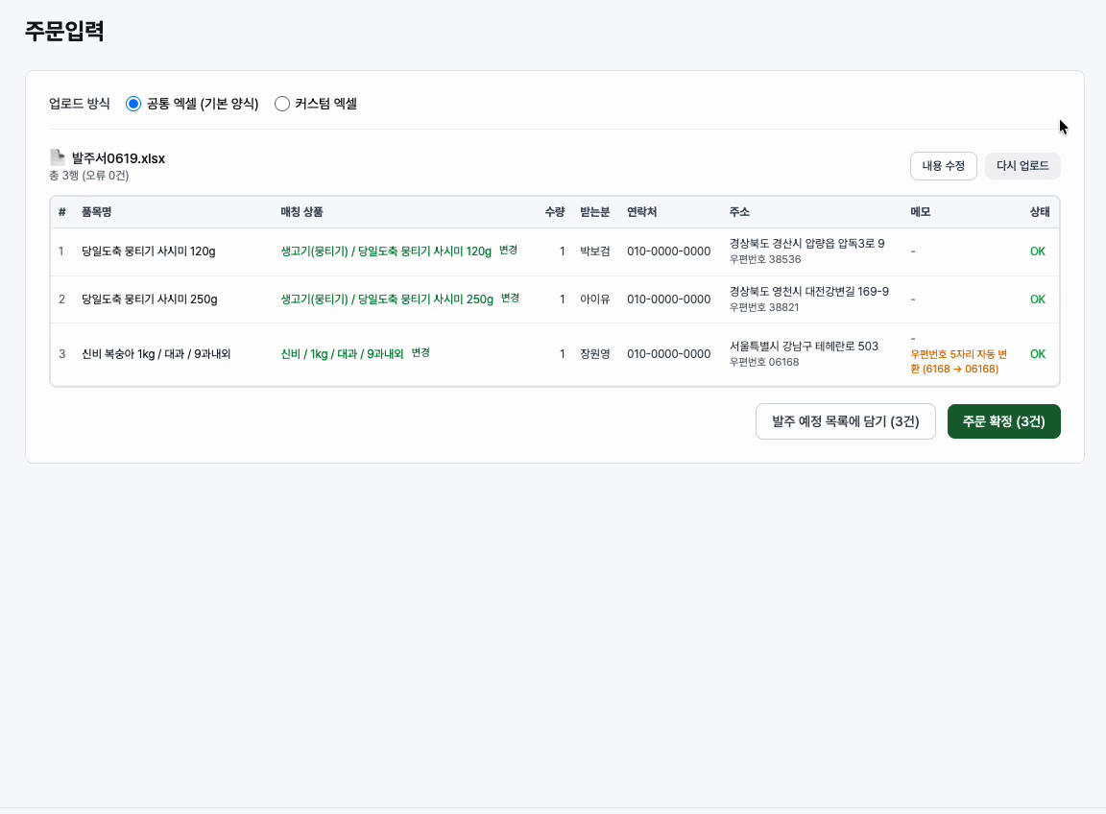Click postal code 우편번호 38821
The height and width of the screenshot is (814, 1106).
click(x=764, y=307)
